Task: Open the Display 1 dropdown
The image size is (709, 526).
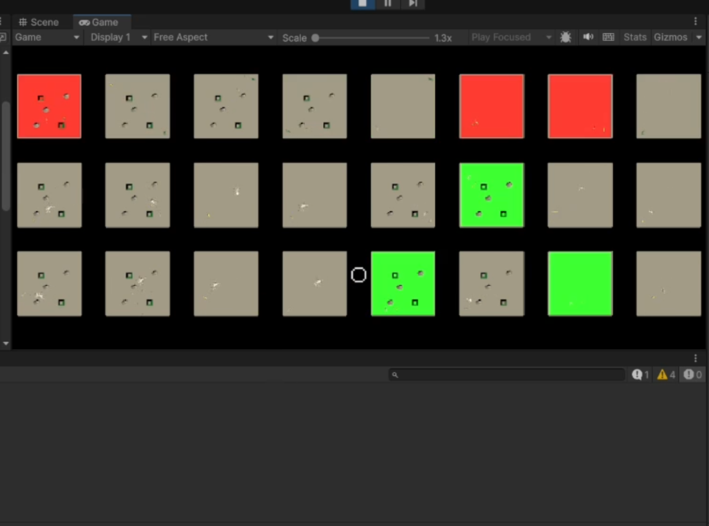Action: pyautogui.click(x=118, y=37)
